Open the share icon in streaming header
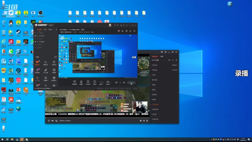The image size is (252, 142). [134, 31]
